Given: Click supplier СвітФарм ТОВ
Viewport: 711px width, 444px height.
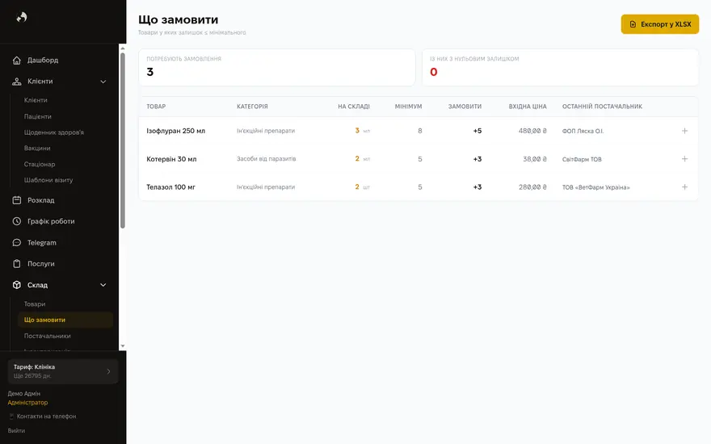Looking at the screenshot, I should click(x=582, y=159).
